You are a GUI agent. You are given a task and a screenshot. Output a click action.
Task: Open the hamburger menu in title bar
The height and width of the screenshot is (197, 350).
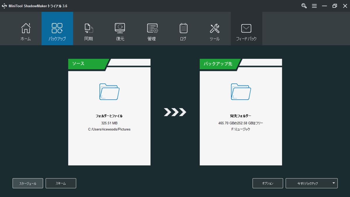tap(314, 6)
